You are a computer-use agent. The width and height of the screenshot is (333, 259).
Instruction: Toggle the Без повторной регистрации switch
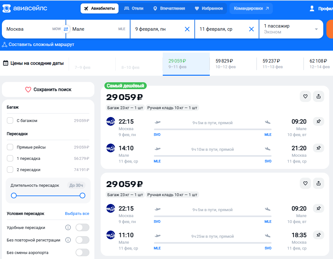(82, 240)
